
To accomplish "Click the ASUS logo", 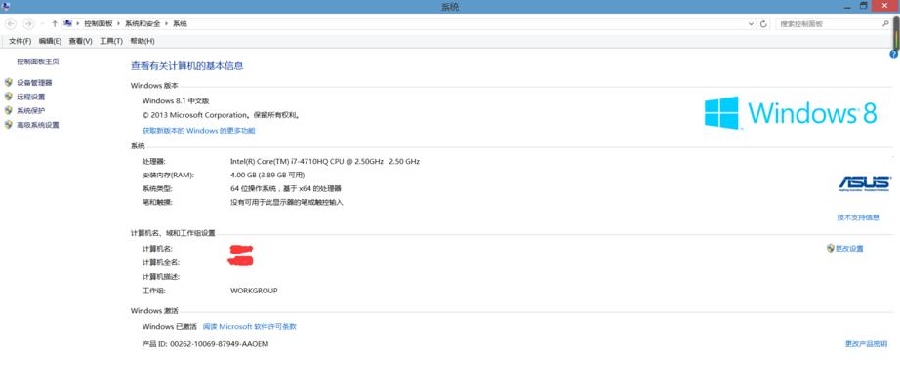I will coord(865,183).
